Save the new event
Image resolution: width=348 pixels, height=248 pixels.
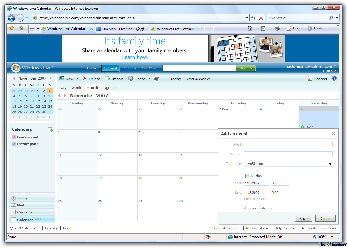click(x=303, y=218)
